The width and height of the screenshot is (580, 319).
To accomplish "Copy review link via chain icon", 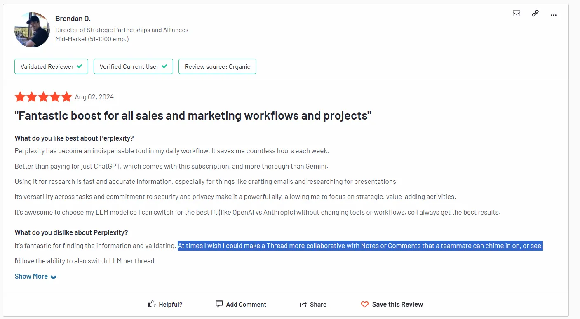I will pyautogui.click(x=535, y=14).
